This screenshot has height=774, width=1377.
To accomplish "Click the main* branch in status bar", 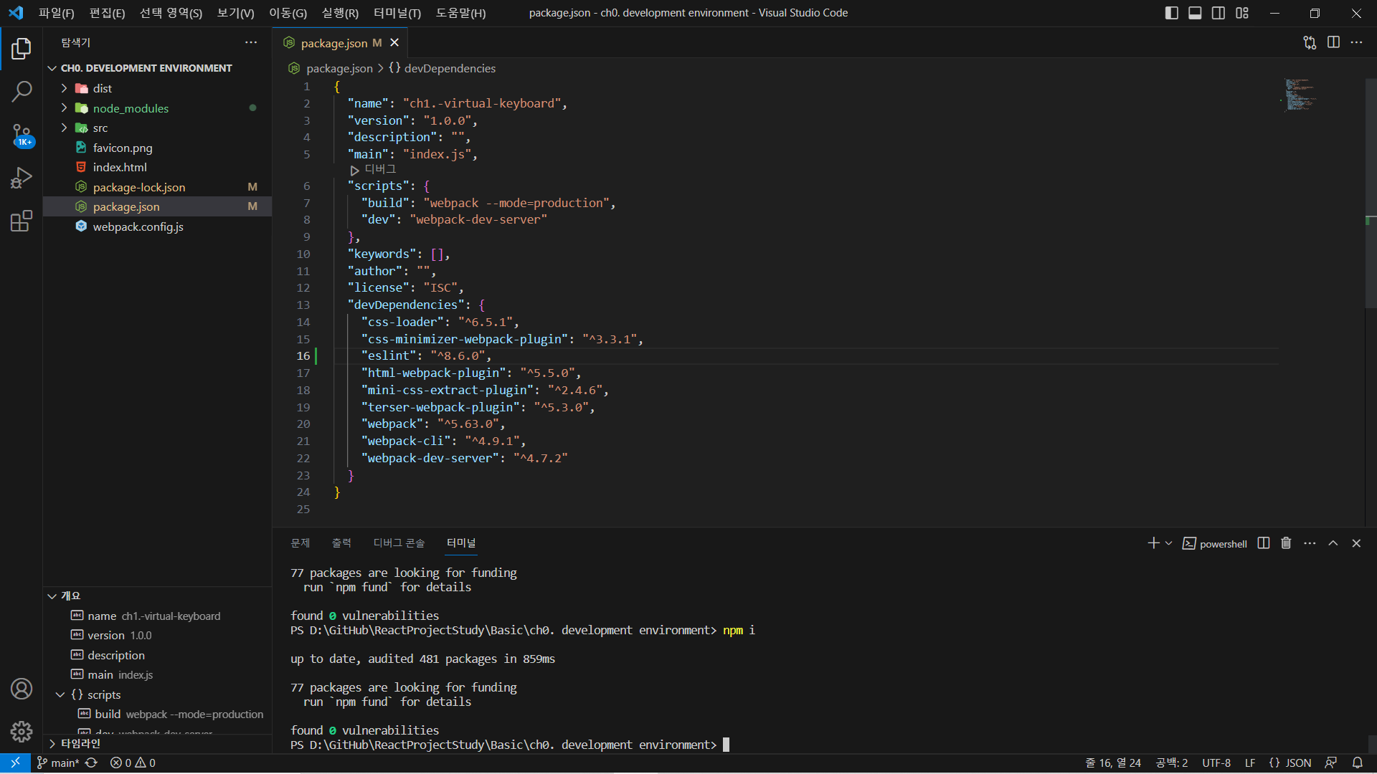I will coord(59,763).
